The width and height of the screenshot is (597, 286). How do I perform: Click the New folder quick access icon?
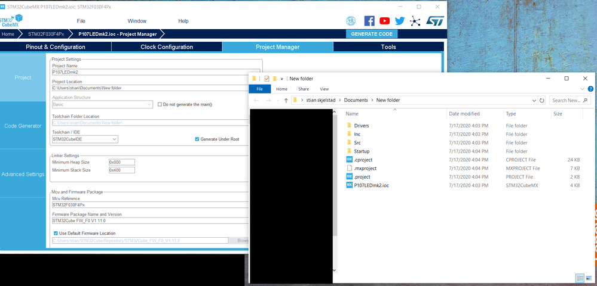274,79
